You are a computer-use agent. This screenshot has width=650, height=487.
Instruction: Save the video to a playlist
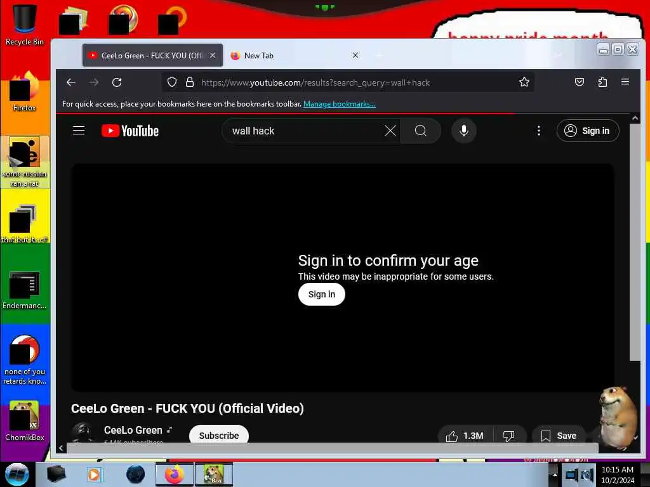[x=559, y=436]
